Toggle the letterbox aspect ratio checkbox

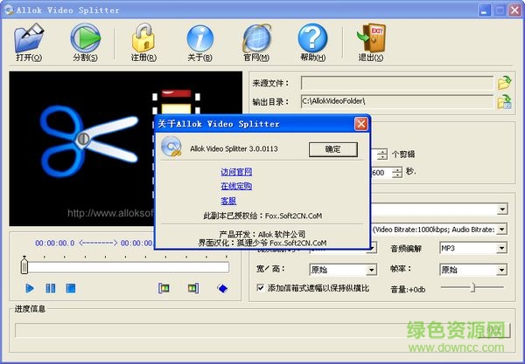261,287
